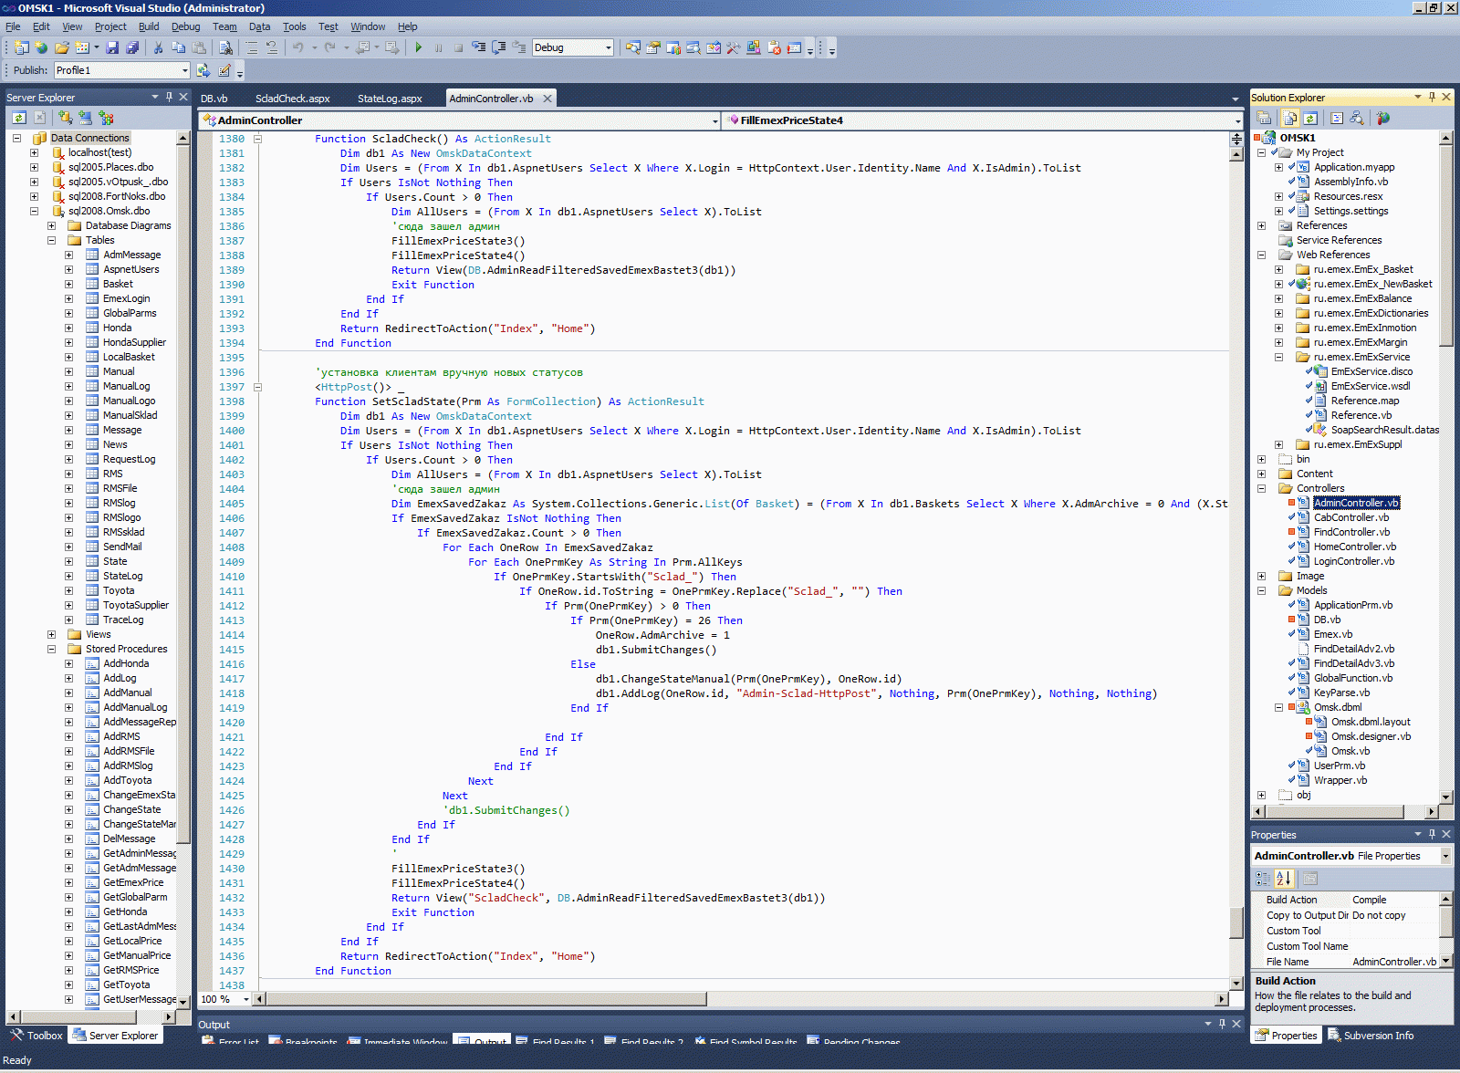Toggle Alphabetical sort in Properties panel

coord(1283,879)
